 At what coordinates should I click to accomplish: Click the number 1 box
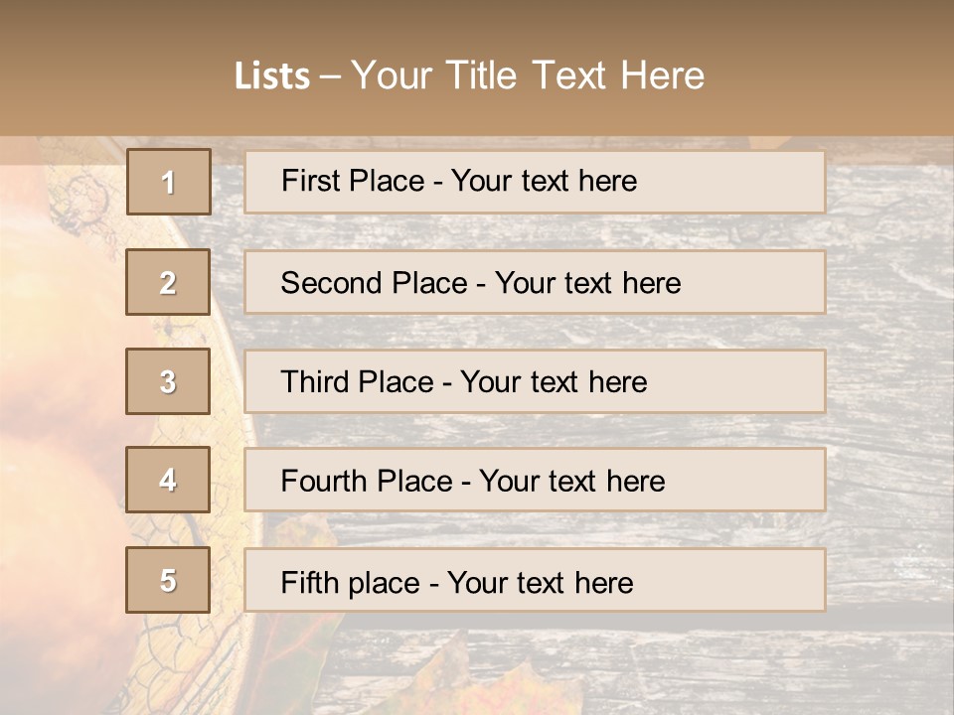168,182
